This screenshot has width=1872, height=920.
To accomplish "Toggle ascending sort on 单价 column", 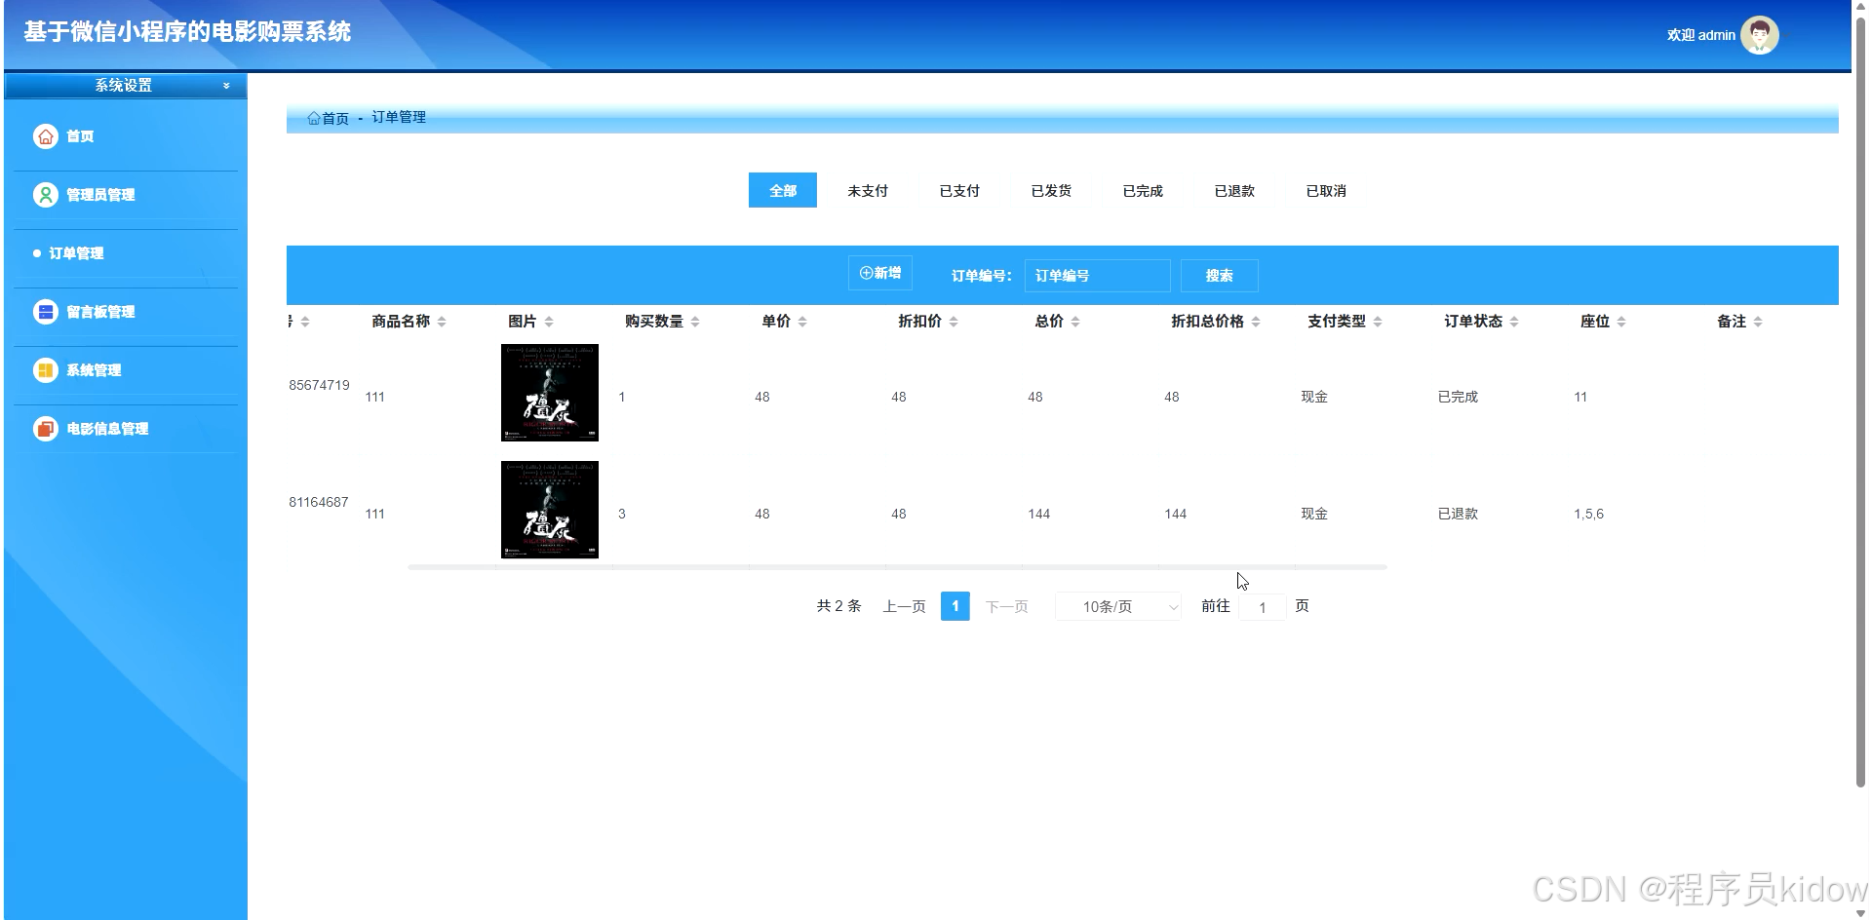I will click(802, 316).
